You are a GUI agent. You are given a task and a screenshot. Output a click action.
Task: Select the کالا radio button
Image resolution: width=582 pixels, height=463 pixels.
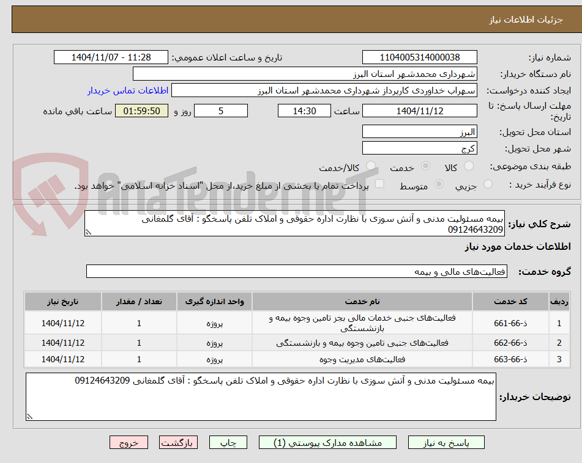469,166
